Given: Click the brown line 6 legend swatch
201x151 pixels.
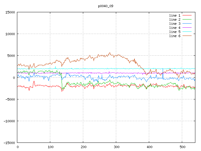Looking at the screenshot, I should (187, 36).
